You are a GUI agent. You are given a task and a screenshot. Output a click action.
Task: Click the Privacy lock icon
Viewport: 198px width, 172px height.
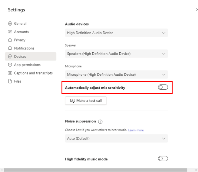pyautogui.click(x=10, y=40)
